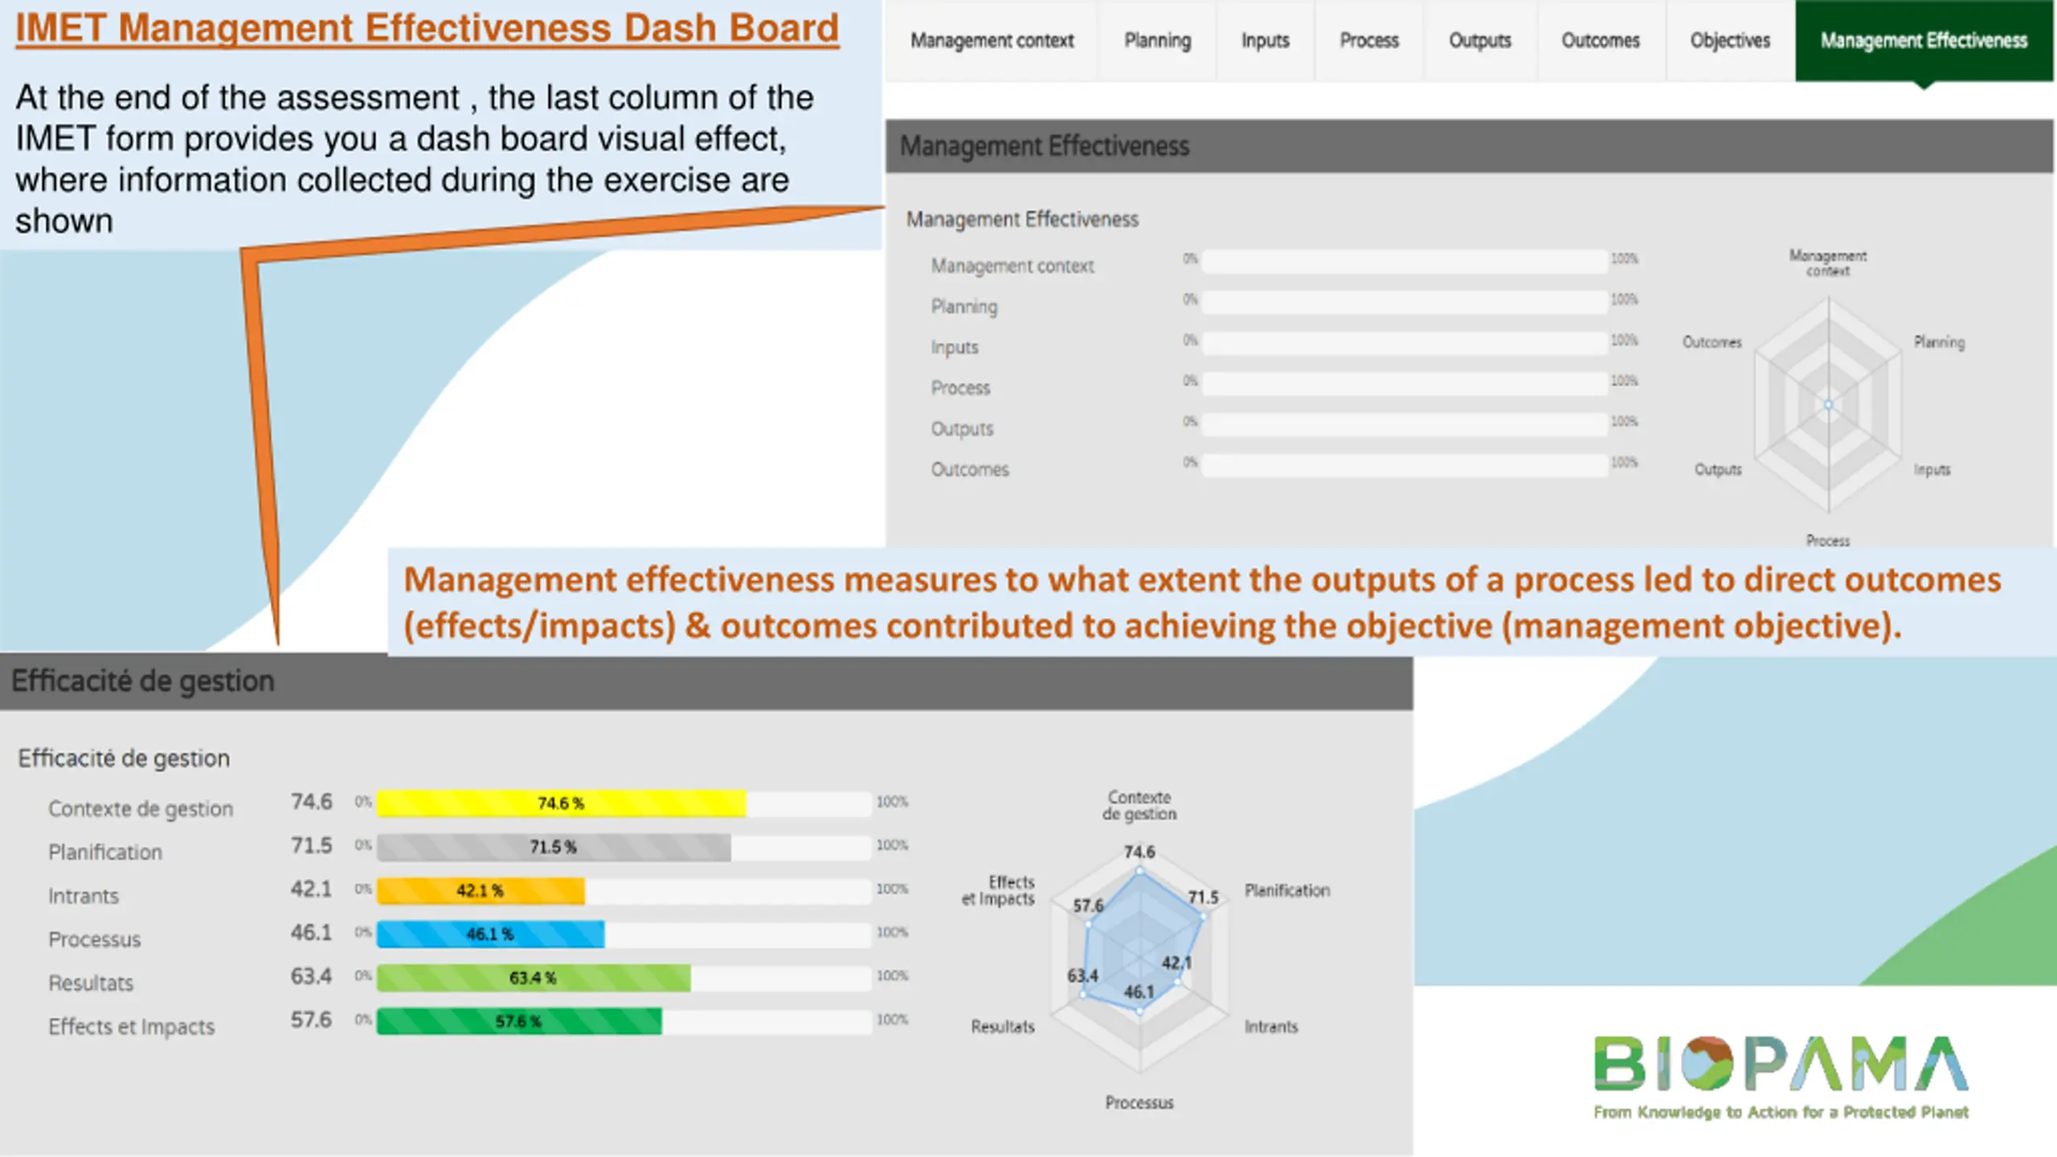Click the empty Outputs progress bar
2057x1157 pixels.
click(1405, 424)
